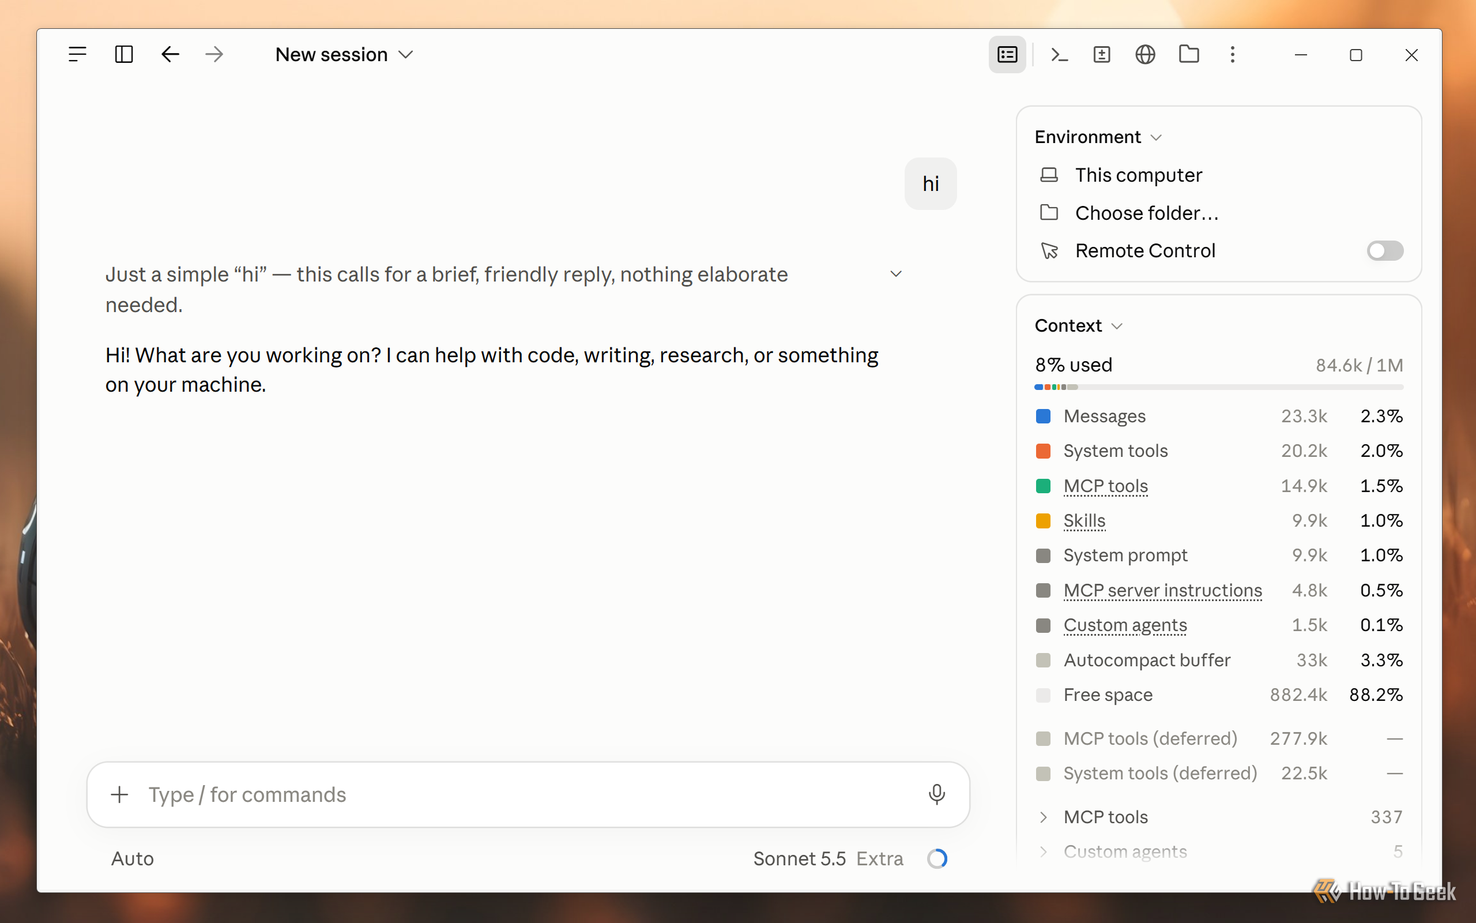Image resolution: width=1476 pixels, height=923 pixels.
Task: Open the three-dot more options menu
Action: 1233,54
